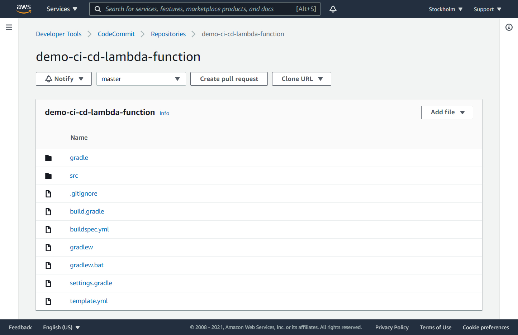The height and width of the screenshot is (335, 518).
Task: Click the file icon beside buildspec.yml
Action: click(x=48, y=230)
